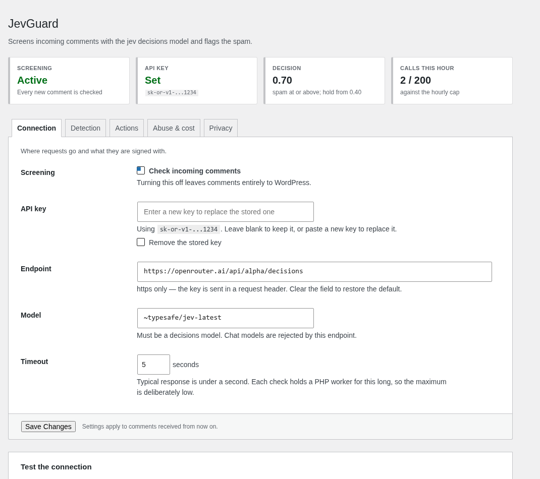Click the 'against the hourly cap' text
This screenshot has height=479, width=540.
430,92
